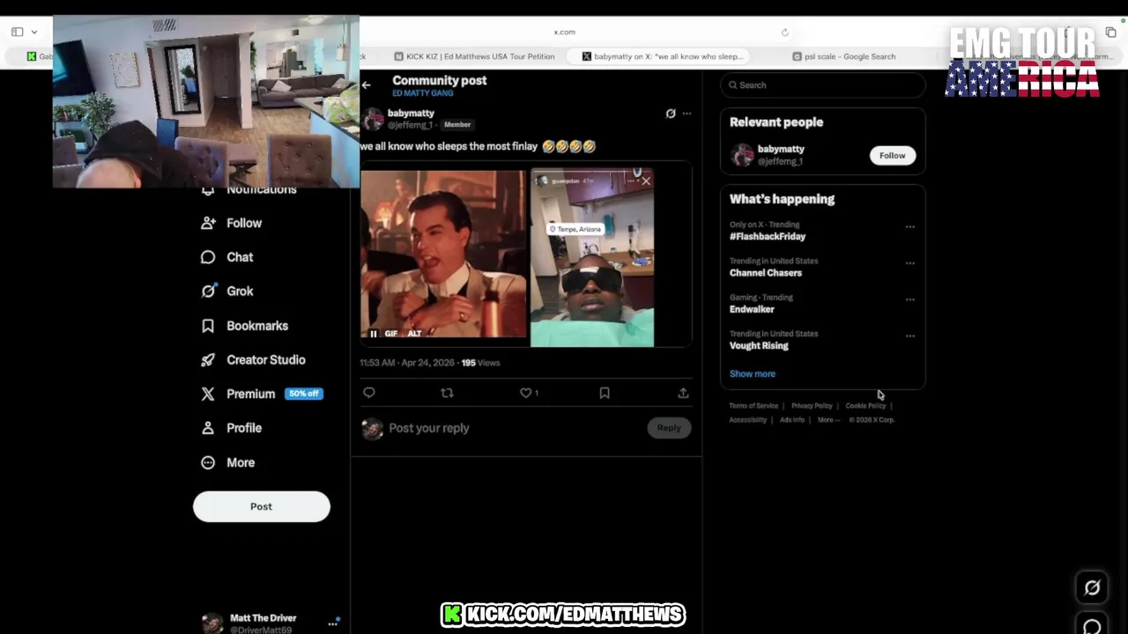Open the #FlashbackFriday trend
The height and width of the screenshot is (634, 1128).
pyautogui.click(x=768, y=237)
